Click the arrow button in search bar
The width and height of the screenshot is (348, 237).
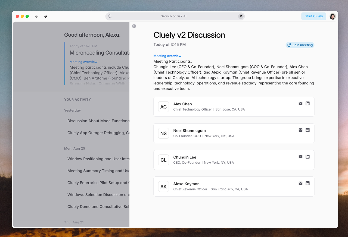241,16
